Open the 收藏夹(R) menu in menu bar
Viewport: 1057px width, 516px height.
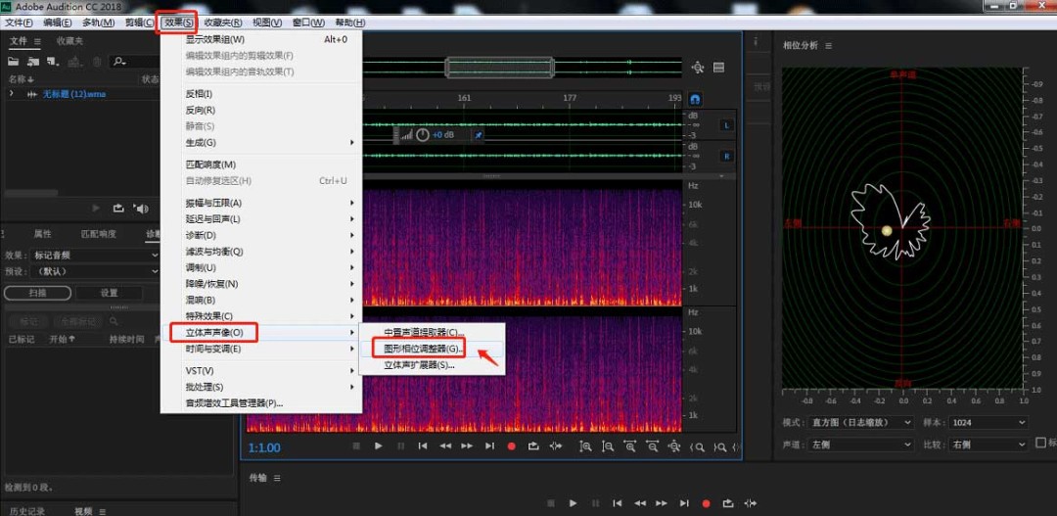click(x=223, y=23)
